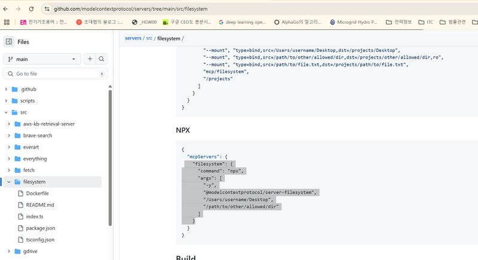Collapse the filesystem folder chevron
Viewport: 478px width, 260px height.
click(x=9, y=182)
